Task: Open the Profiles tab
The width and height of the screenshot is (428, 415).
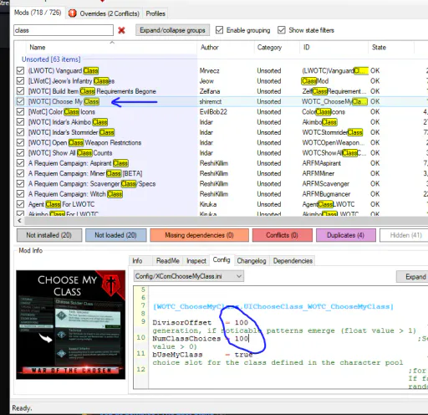Action: pos(155,13)
